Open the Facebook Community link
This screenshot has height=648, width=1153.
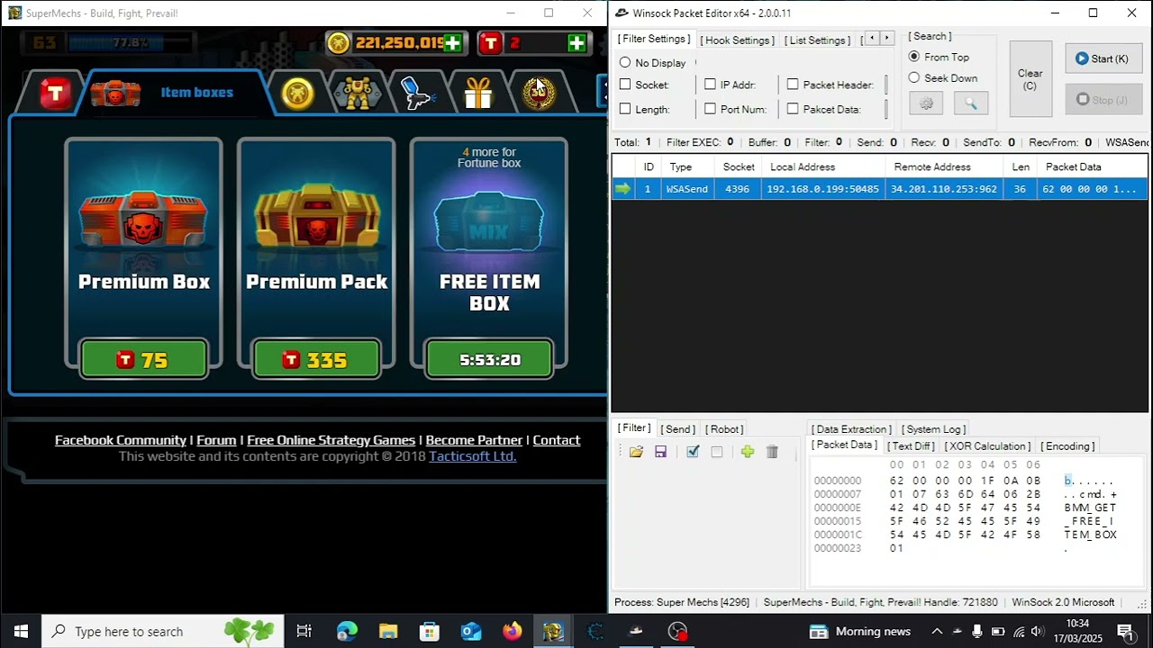[x=121, y=440]
